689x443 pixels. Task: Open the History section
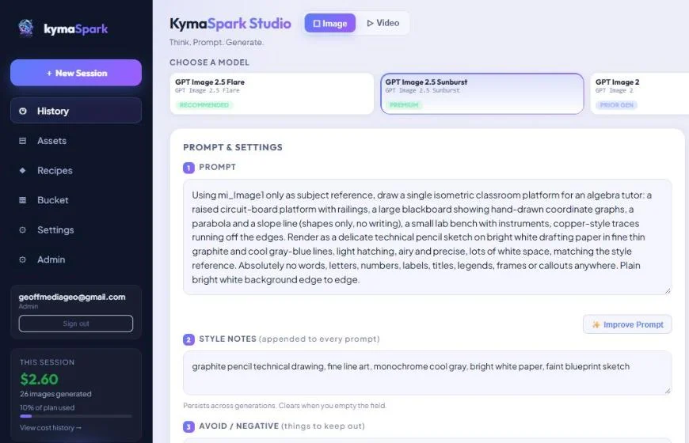pyautogui.click(x=76, y=111)
